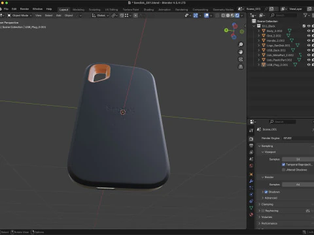This screenshot has width=314, height=235.
Task: Toggle show overlays button in header
Action: tap(206, 16)
